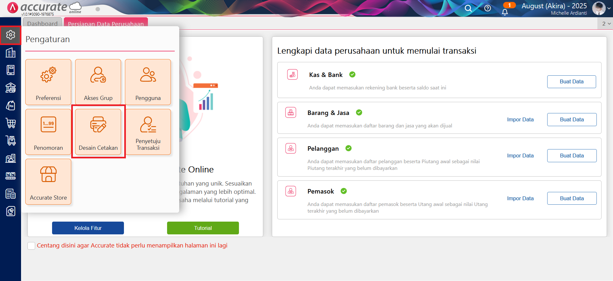Open Penyetuju Transaksi tile

point(148,132)
